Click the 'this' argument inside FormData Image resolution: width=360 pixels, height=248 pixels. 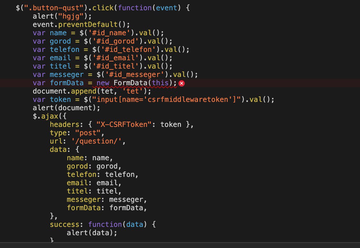[x=160, y=83]
